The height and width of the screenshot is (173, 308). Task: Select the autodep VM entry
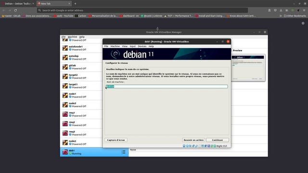click(81, 58)
